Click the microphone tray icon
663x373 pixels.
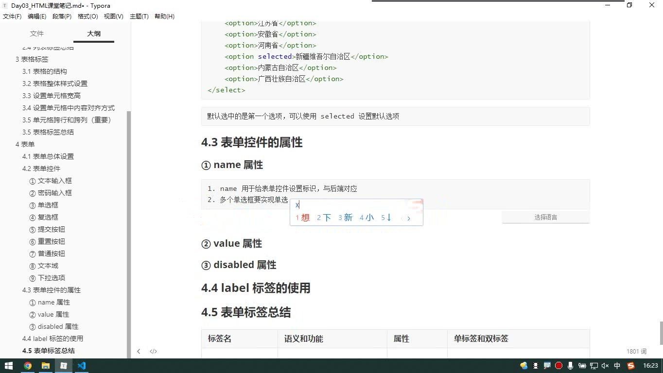[570, 366]
